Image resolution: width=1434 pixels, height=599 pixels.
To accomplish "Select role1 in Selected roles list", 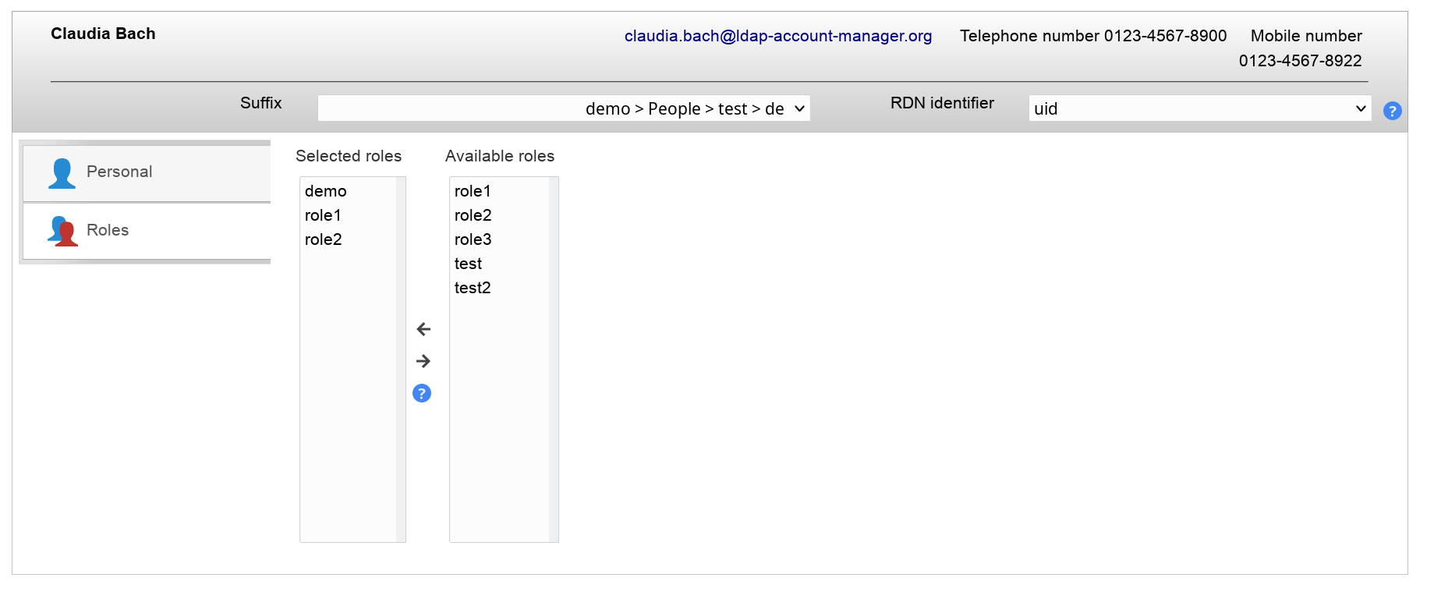I will point(323,215).
